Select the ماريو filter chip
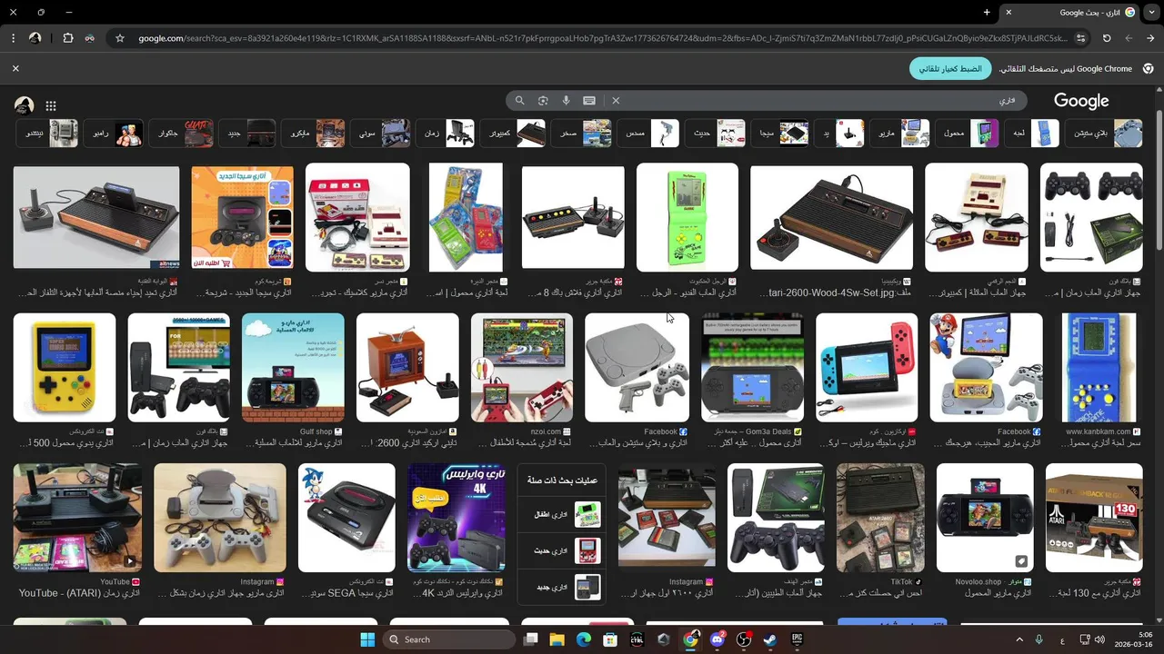This screenshot has height=654, width=1164. (899, 134)
